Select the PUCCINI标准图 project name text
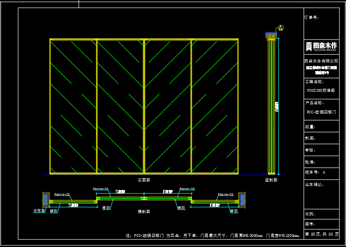This screenshot has width=346, height=247. (x=321, y=90)
